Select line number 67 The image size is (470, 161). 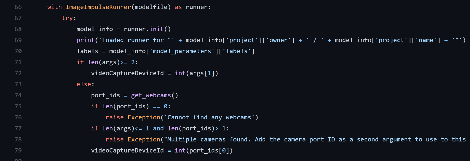click(18, 18)
